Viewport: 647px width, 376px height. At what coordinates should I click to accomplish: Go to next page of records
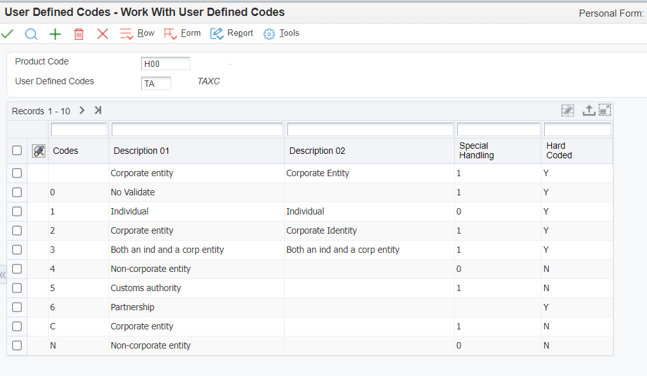82,110
